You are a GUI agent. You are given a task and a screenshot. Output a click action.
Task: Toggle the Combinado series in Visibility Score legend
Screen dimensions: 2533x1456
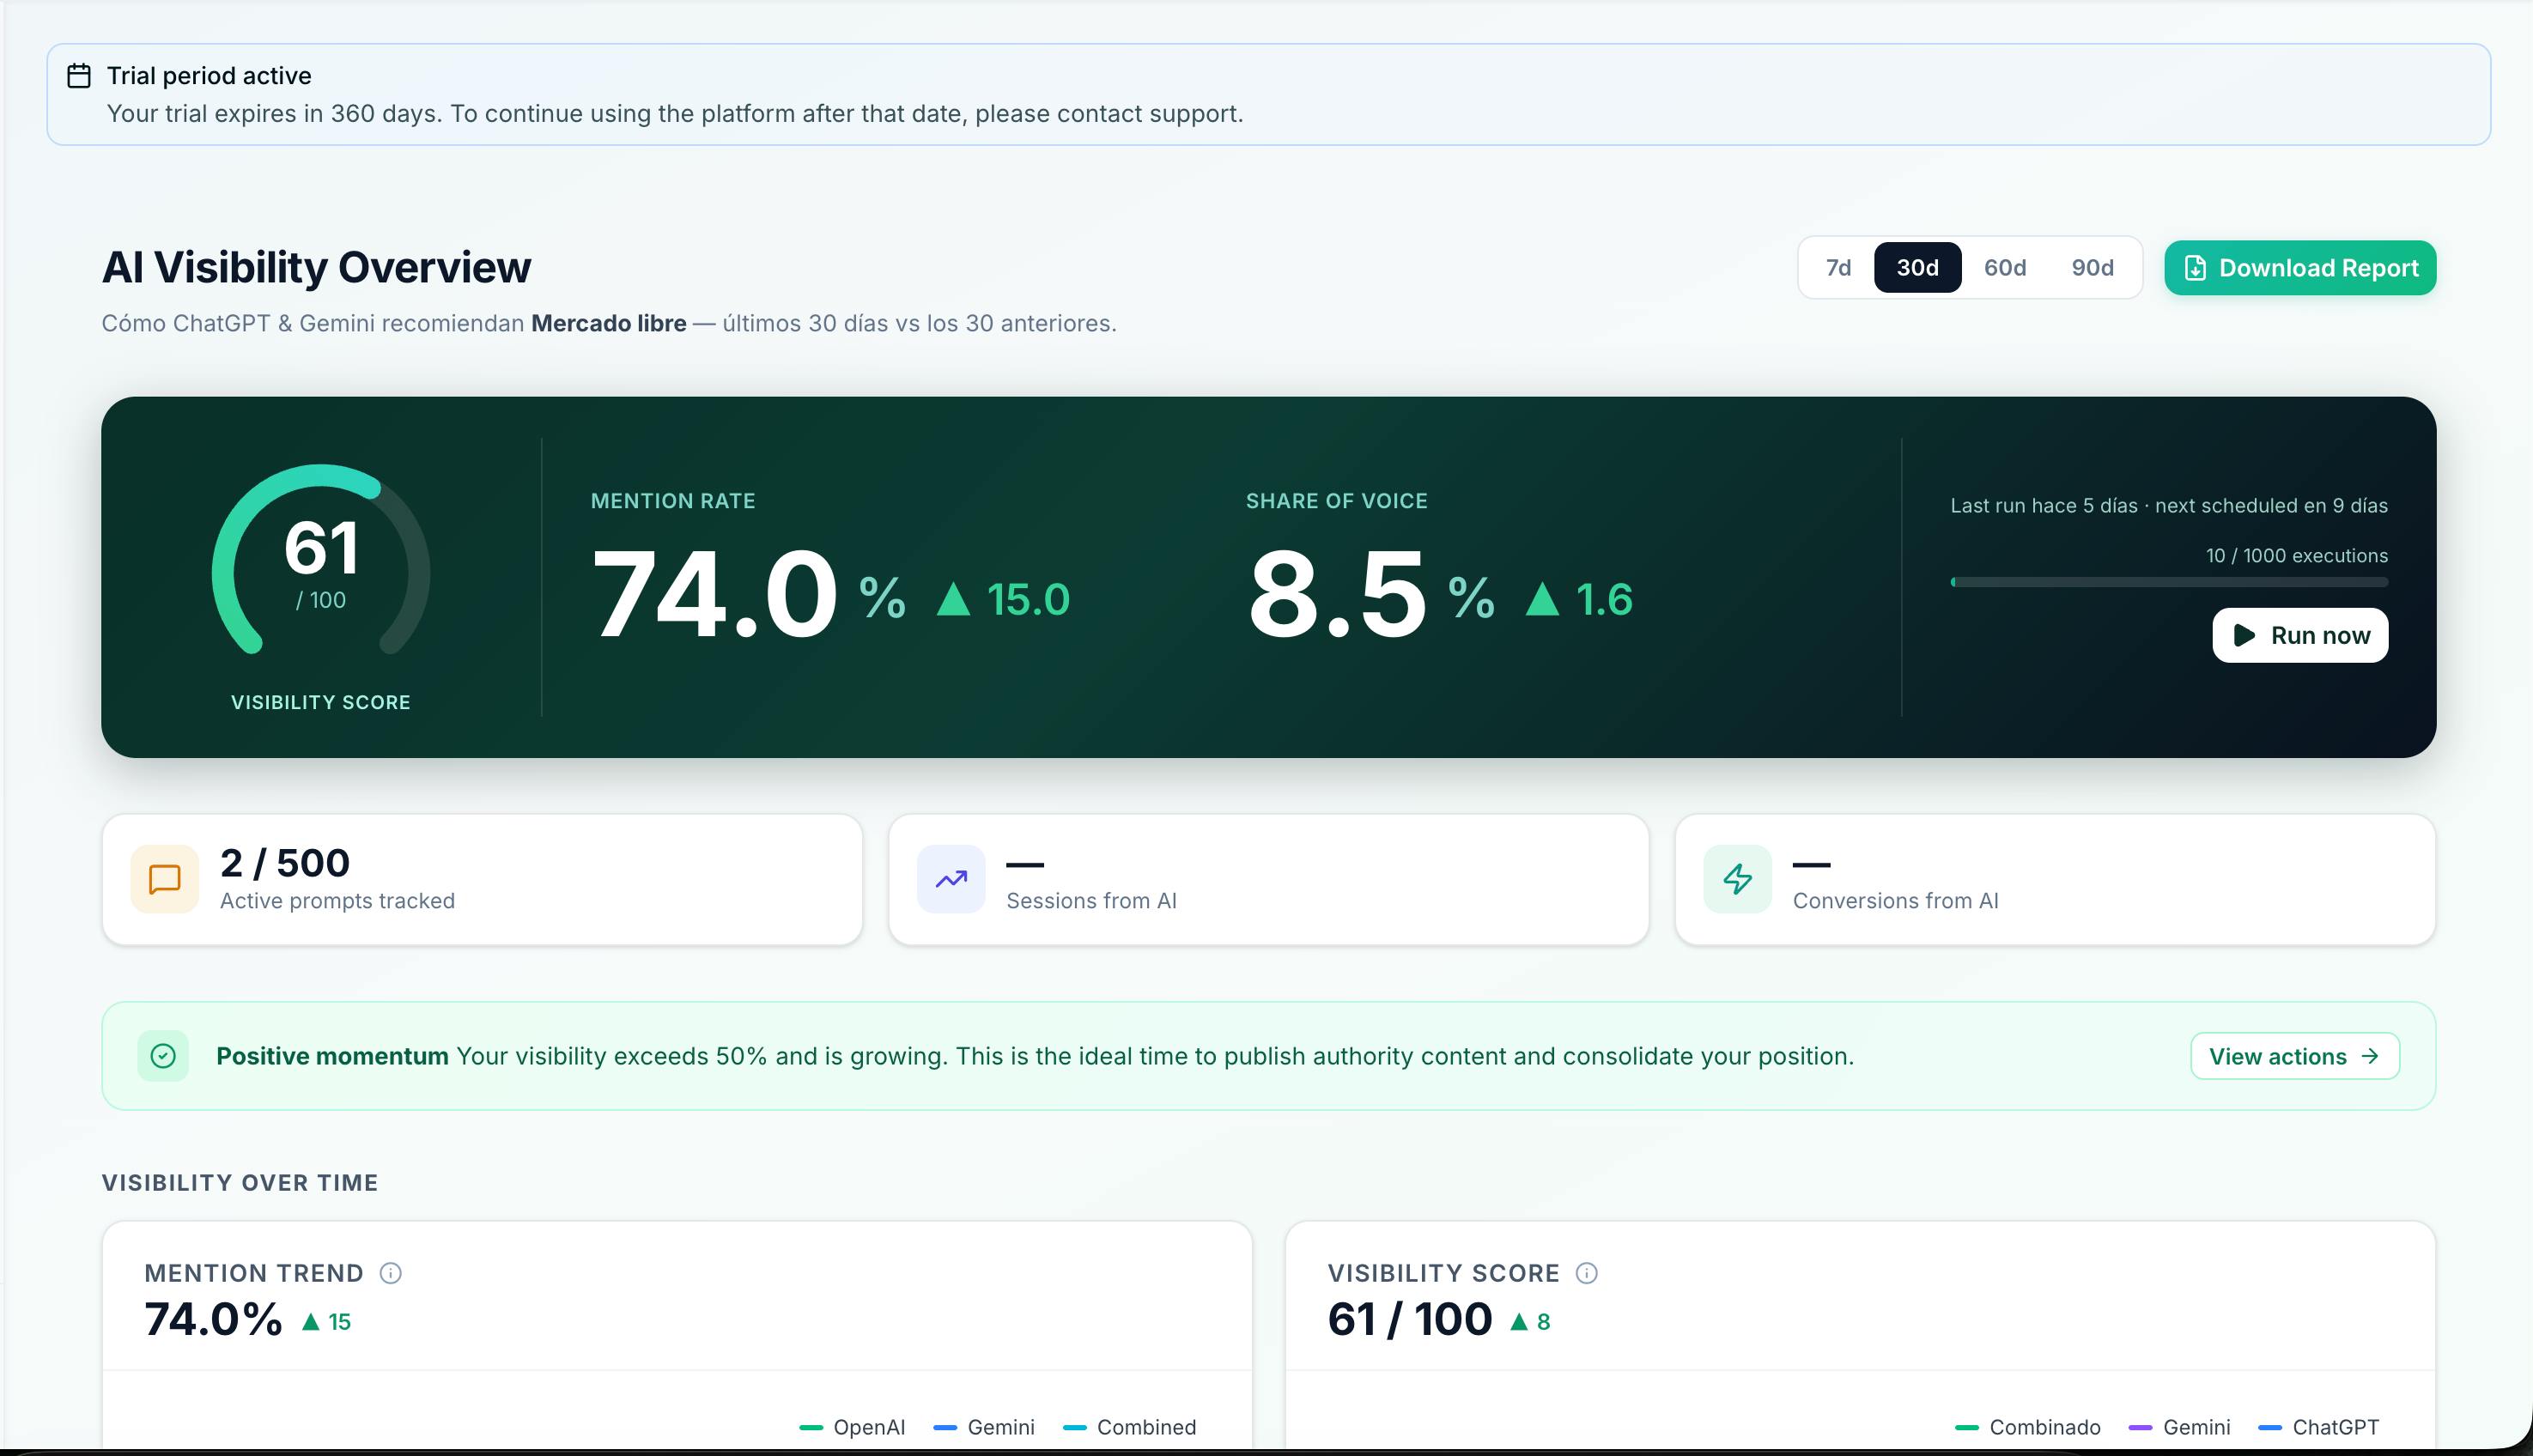coord(2028,1427)
